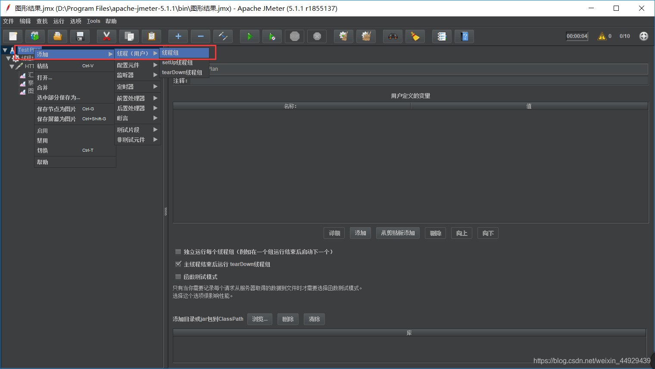Open the 查找 menu

click(42, 21)
